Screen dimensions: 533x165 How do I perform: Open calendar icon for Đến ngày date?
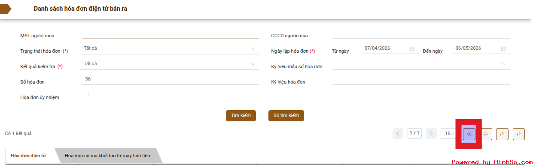coord(503,48)
